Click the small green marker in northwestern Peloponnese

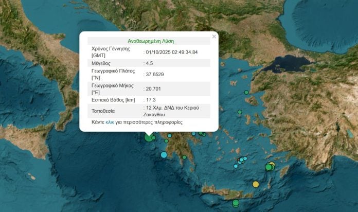point(167,140)
